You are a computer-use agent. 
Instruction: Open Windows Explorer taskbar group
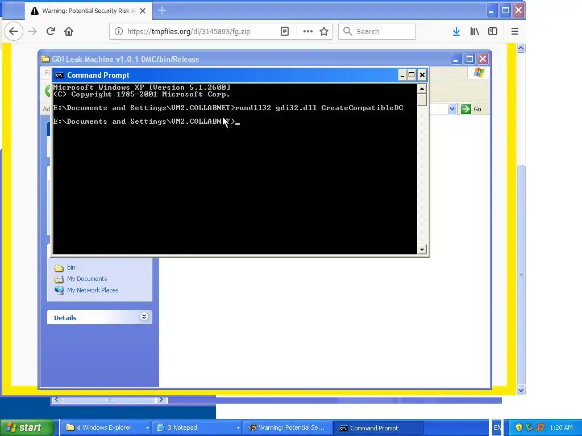coord(105,427)
